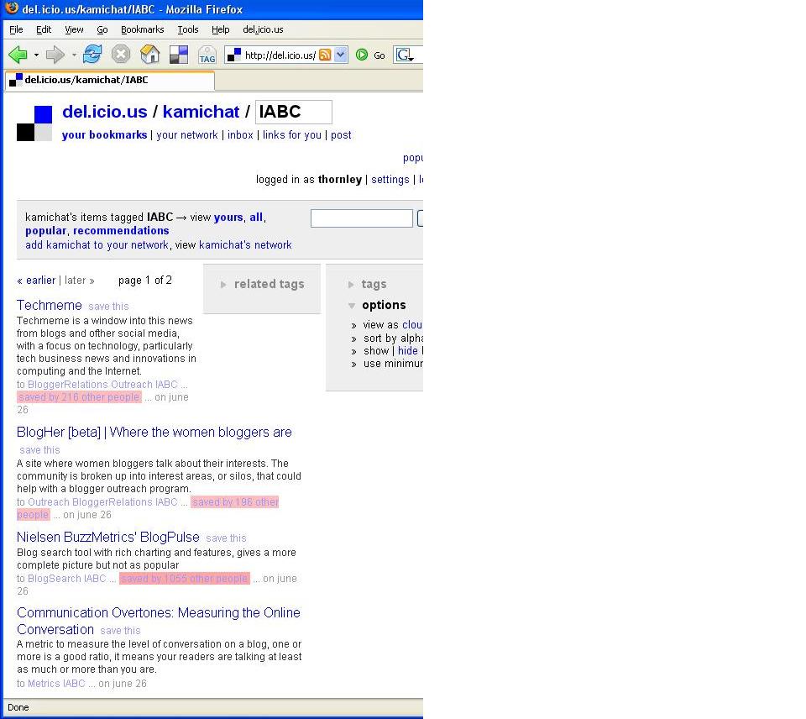The height and width of the screenshot is (719, 806).
Task: Reload the page with the Refresh icon
Action: [92, 54]
